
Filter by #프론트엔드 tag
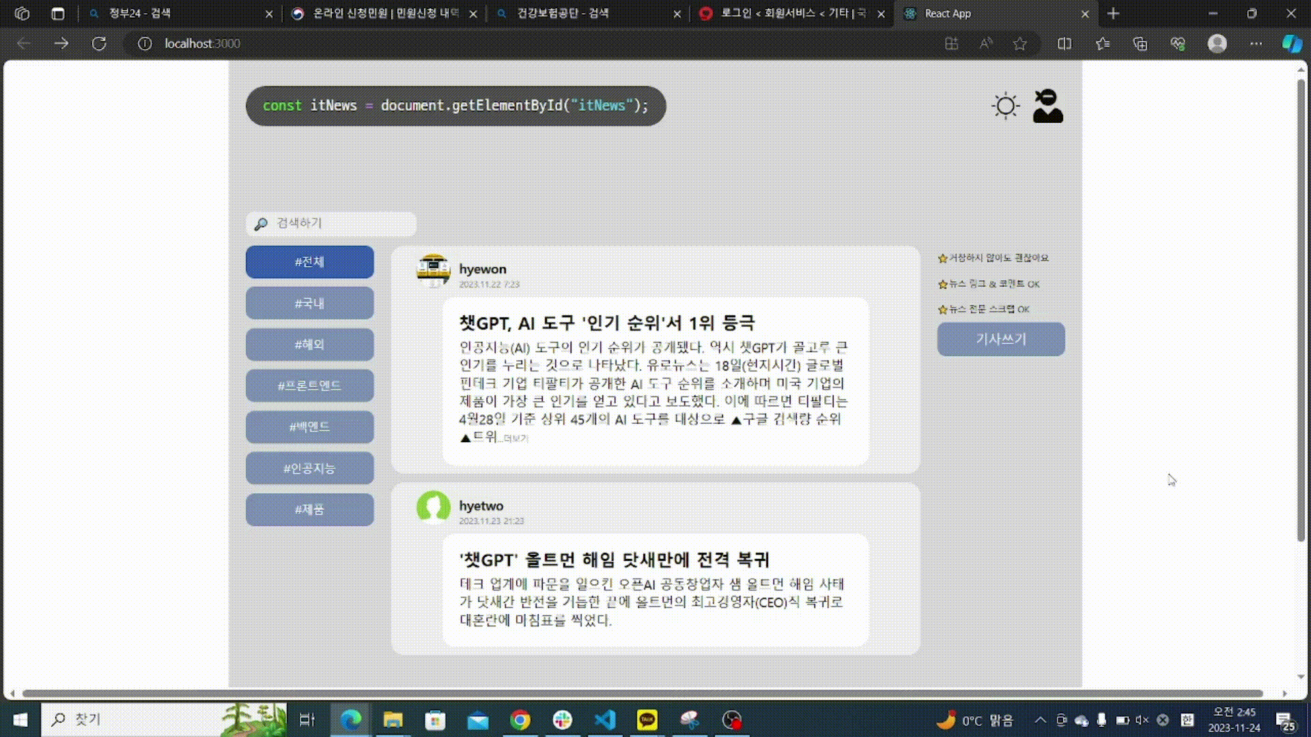[309, 386]
